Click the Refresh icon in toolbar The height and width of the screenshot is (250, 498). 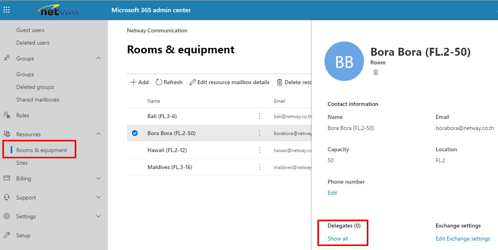(159, 82)
